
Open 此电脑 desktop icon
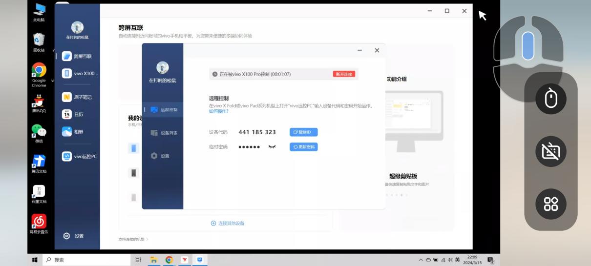click(x=39, y=12)
